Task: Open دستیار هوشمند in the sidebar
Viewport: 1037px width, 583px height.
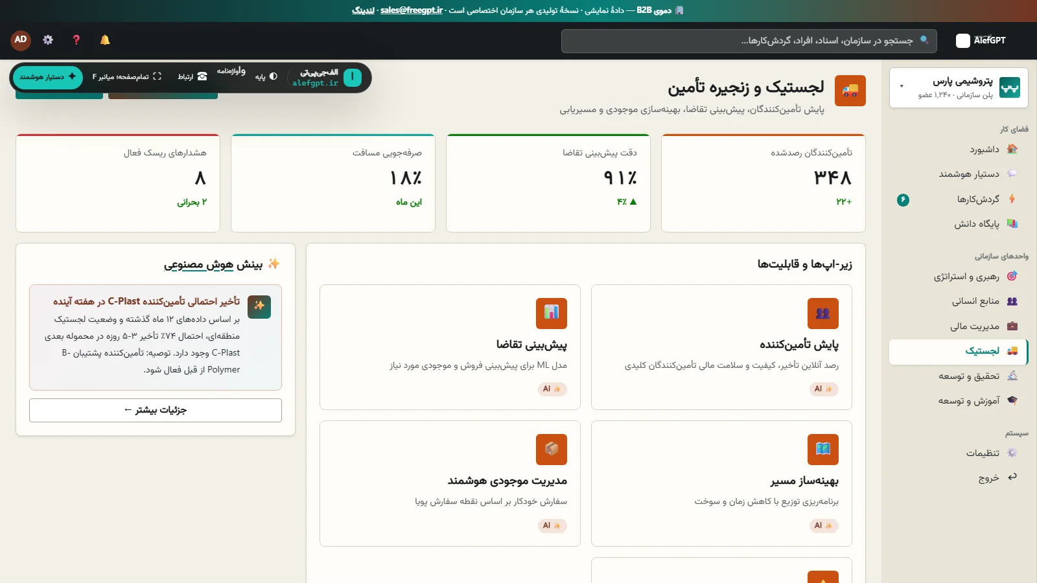Action: coord(959,174)
